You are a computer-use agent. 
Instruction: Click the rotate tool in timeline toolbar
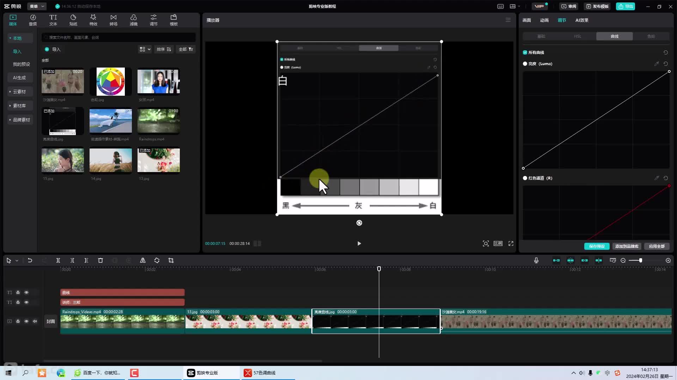click(157, 260)
